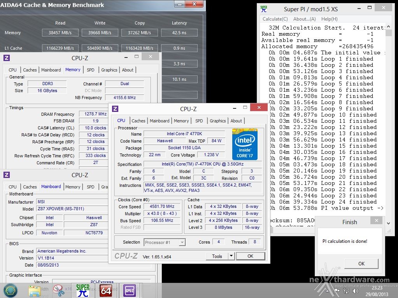Click the volume speaker tray icon
398x298 pixels.
point(355,291)
